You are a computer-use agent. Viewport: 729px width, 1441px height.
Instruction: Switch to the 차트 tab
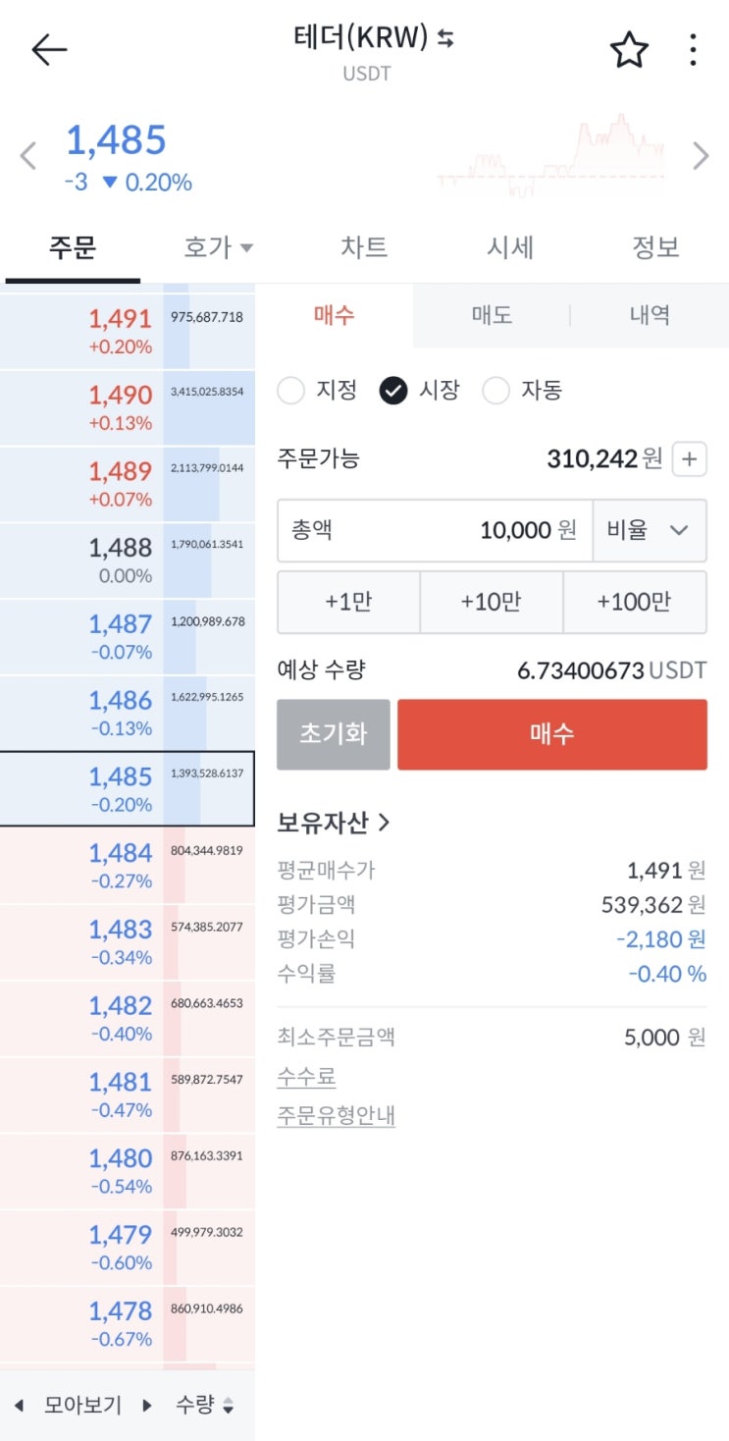click(x=364, y=247)
